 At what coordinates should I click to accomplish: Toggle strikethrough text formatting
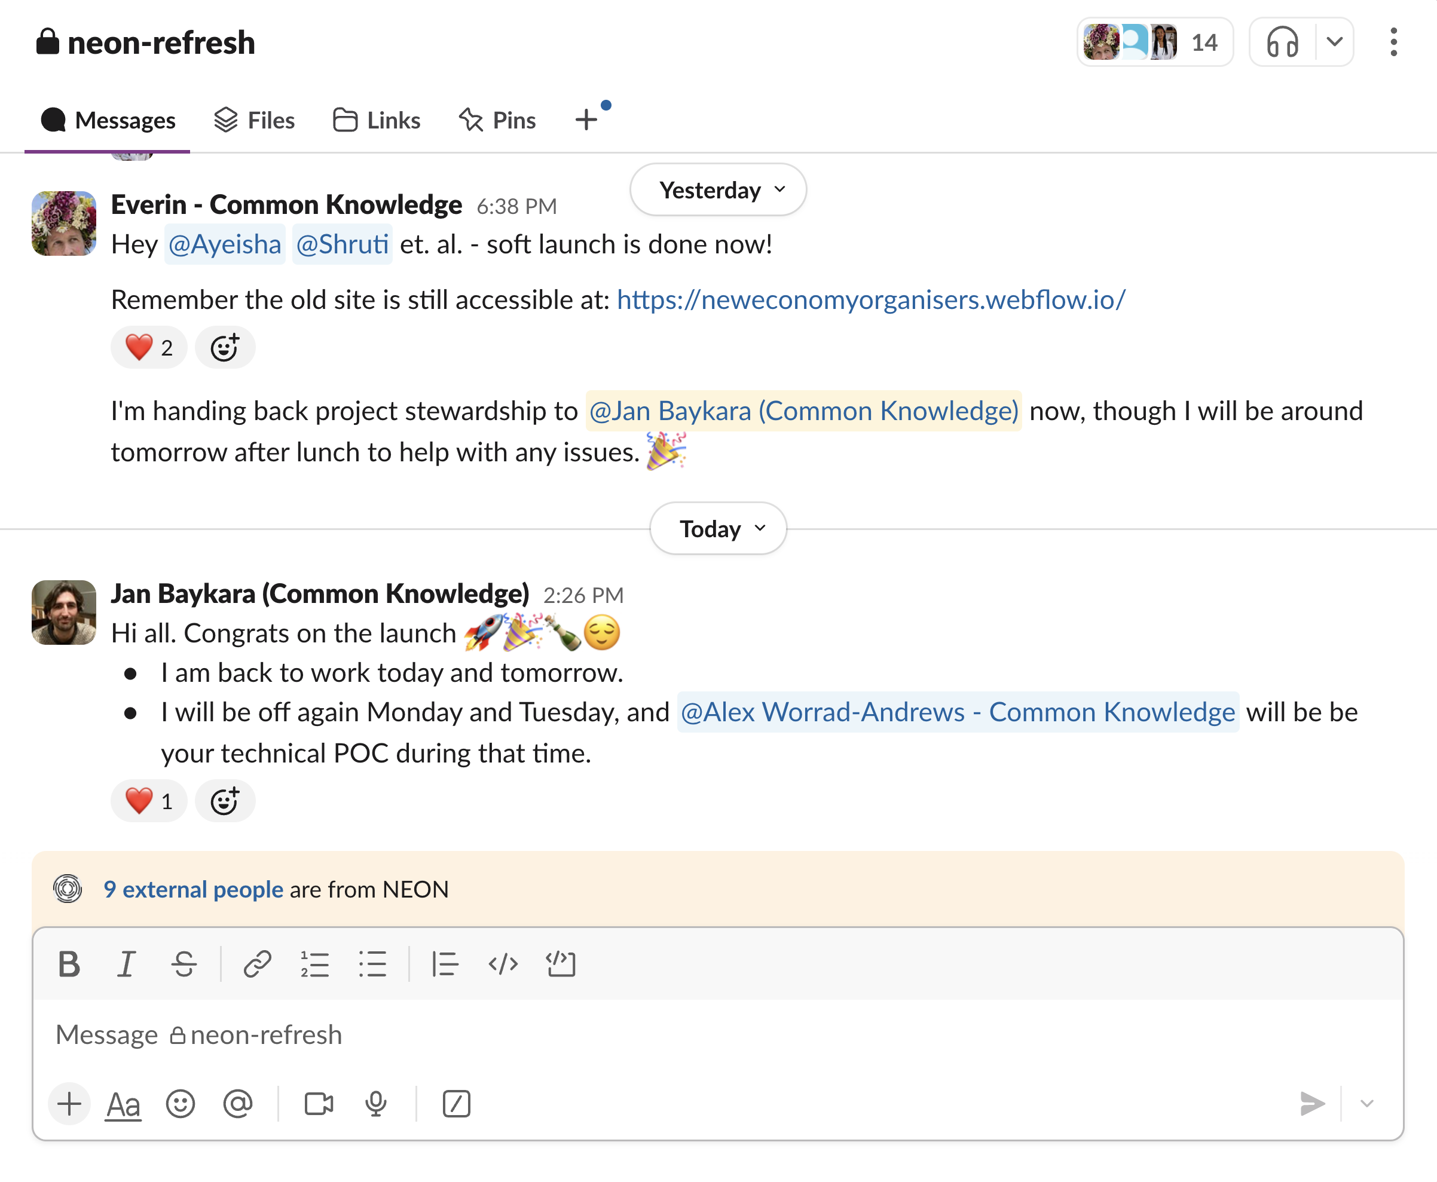click(184, 963)
